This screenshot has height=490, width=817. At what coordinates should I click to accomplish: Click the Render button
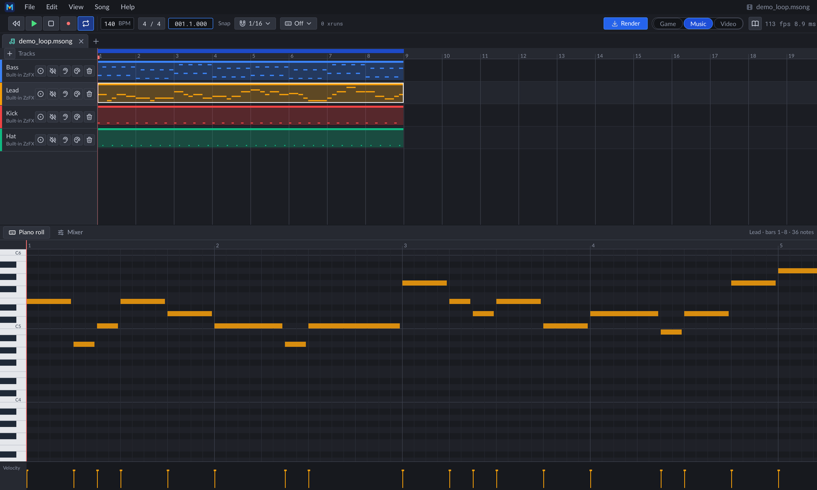pyautogui.click(x=626, y=23)
